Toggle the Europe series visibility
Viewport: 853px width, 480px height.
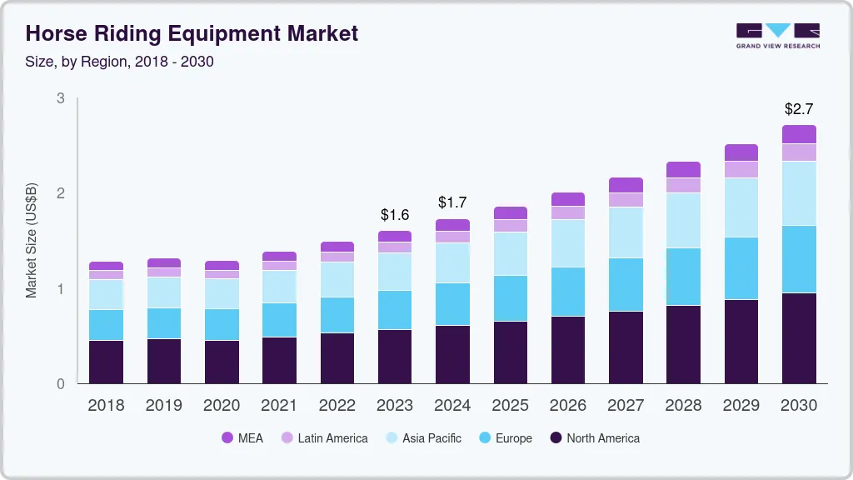506,438
